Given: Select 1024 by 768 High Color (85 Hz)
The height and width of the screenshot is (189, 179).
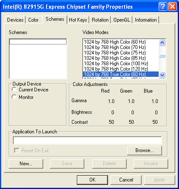Looking at the screenshot, I should point(121,58).
